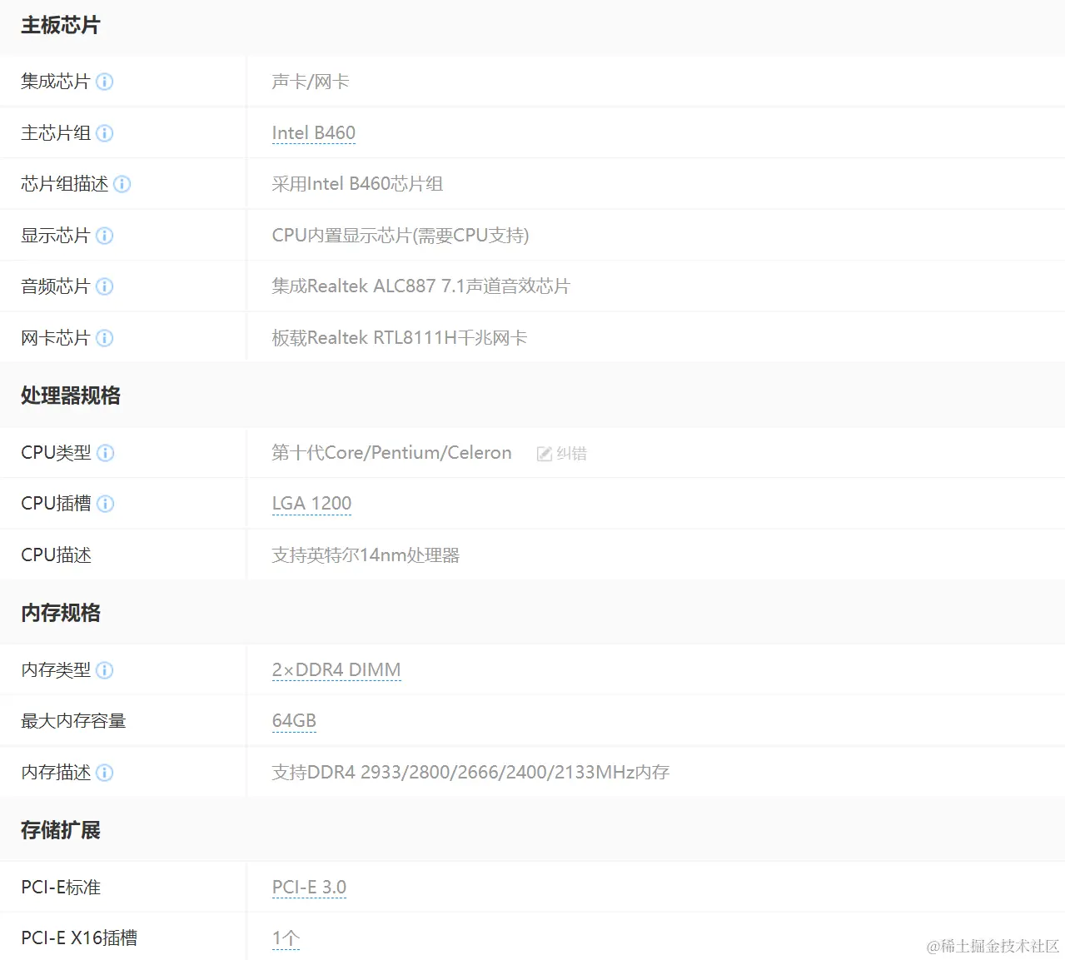1065x960 pixels.
Task: Click info icon next to 显示芯片
Action: 105,236
